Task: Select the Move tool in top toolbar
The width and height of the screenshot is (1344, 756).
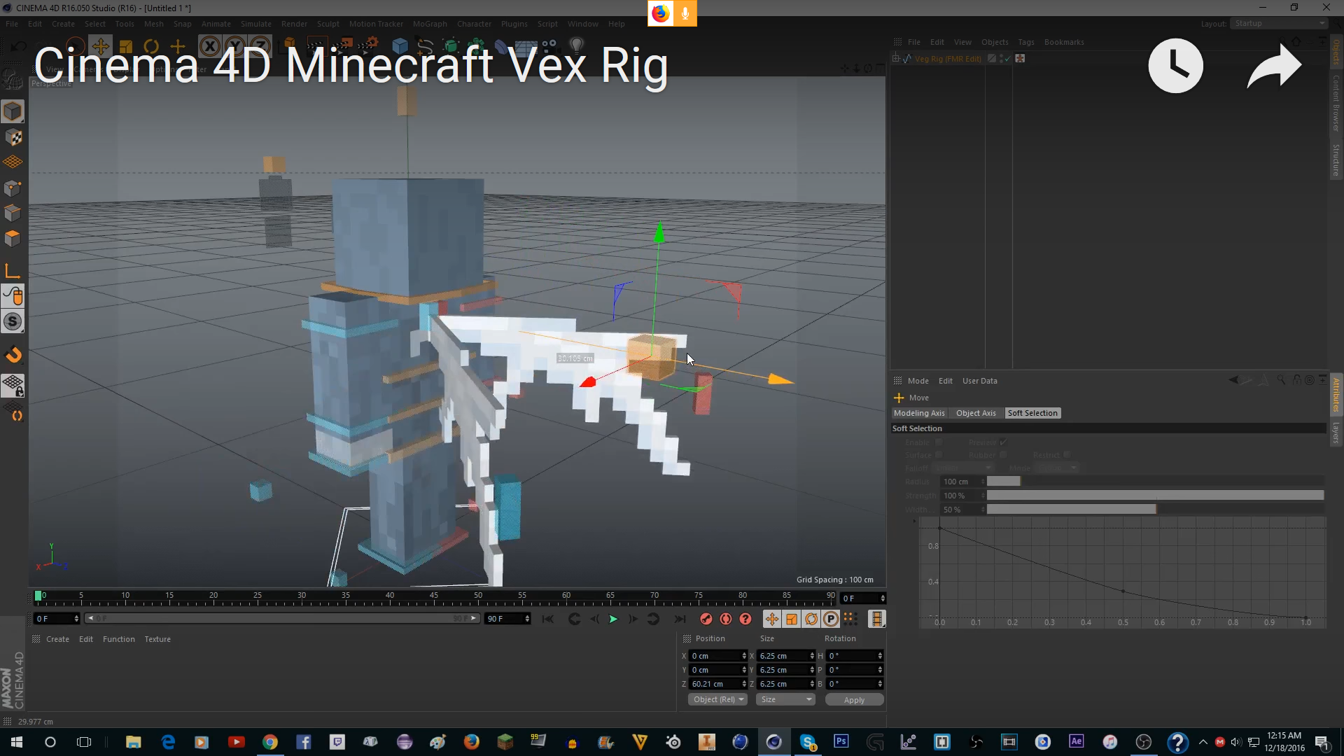Action: tap(100, 46)
